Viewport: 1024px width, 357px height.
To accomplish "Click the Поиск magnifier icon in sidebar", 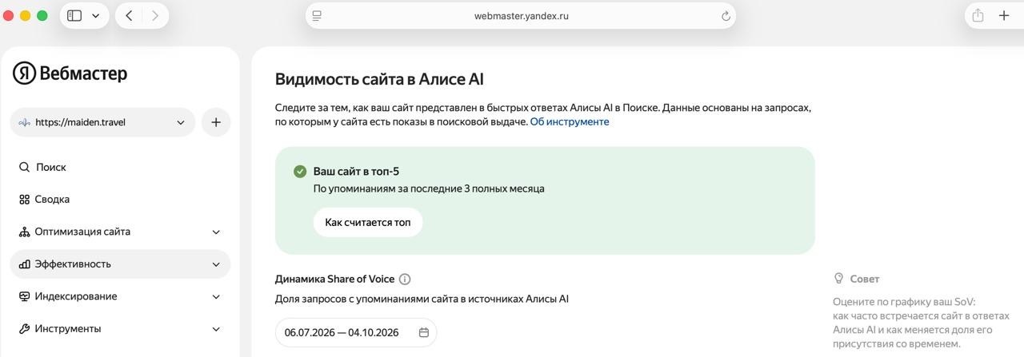I will [24, 167].
